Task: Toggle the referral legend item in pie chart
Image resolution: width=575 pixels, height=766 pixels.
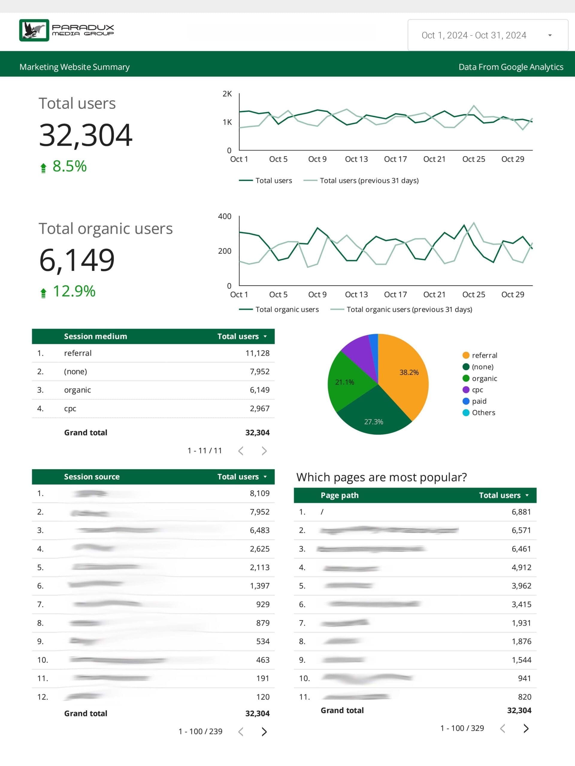Action: click(x=480, y=355)
